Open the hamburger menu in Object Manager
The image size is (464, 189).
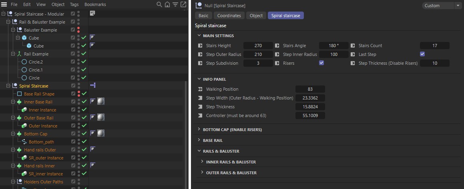(4, 4)
